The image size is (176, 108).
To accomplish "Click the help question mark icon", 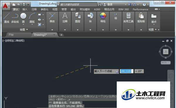I will tap(144, 5).
